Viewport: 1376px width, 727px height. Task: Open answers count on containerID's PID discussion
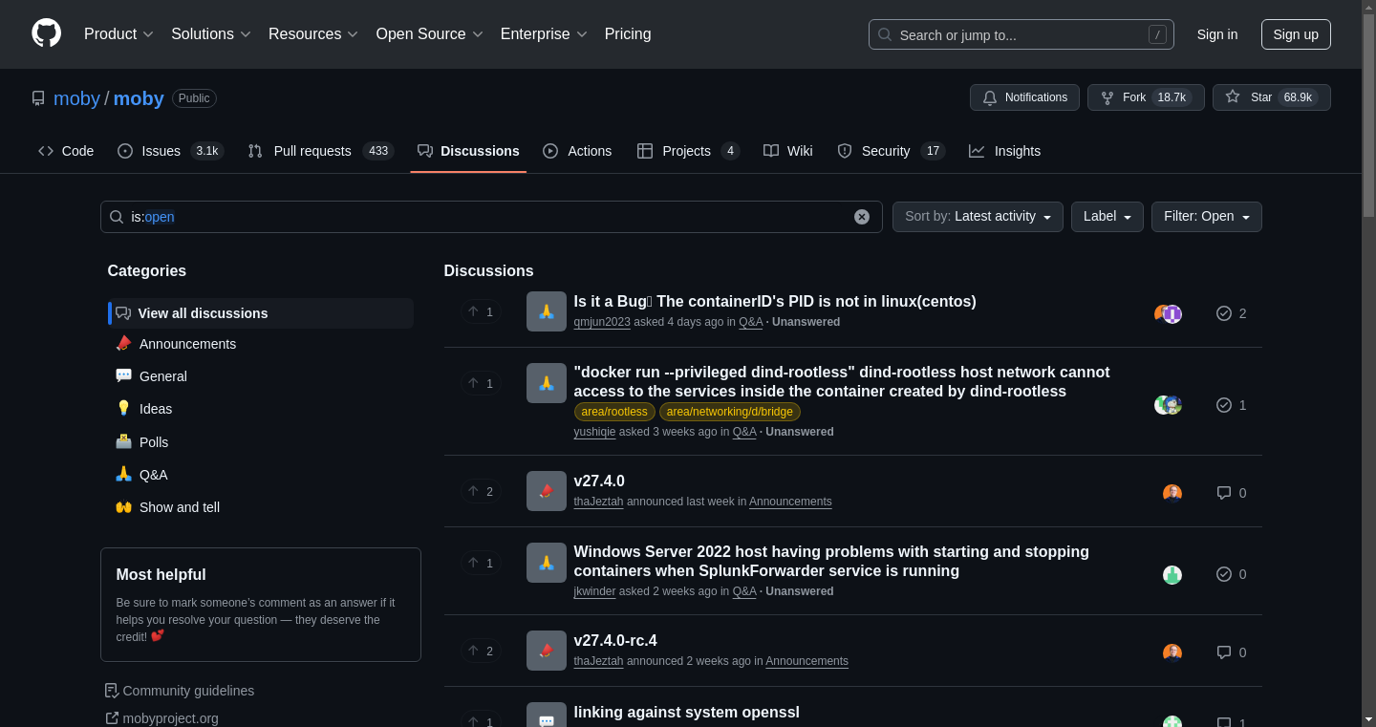coord(1231,313)
